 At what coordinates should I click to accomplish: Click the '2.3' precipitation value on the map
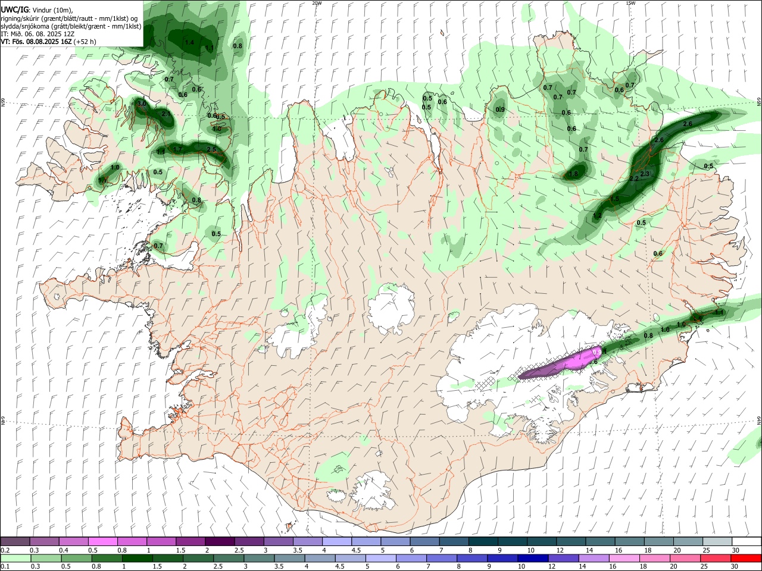(x=645, y=174)
